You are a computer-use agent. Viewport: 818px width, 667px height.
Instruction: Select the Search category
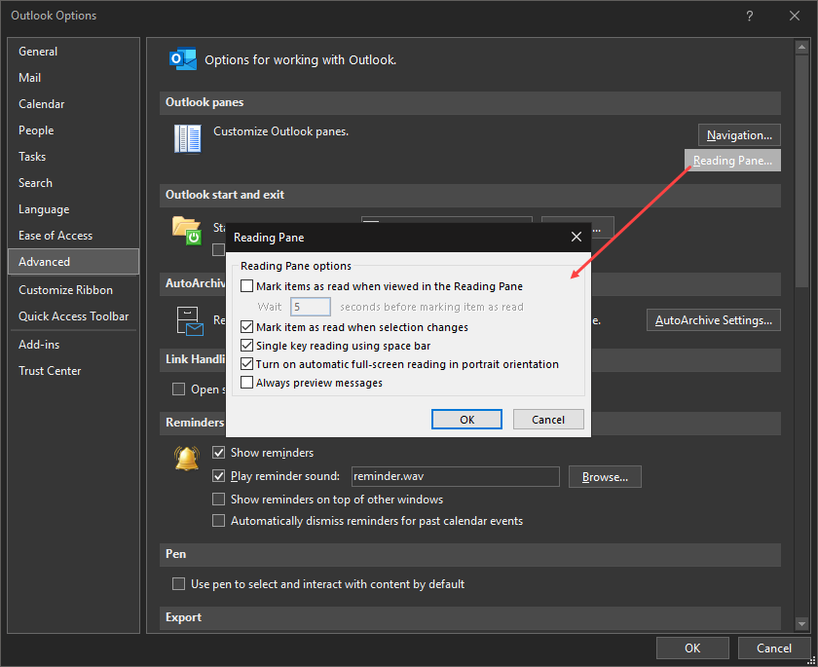click(74, 183)
